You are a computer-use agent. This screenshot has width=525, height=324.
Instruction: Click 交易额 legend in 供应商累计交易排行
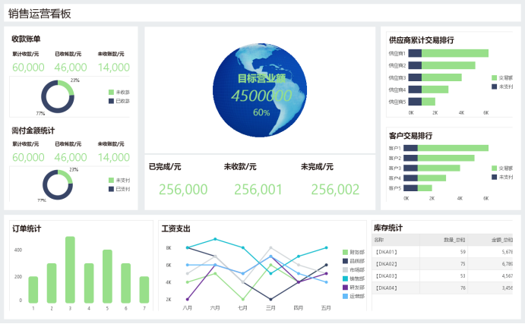click(501, 78)
